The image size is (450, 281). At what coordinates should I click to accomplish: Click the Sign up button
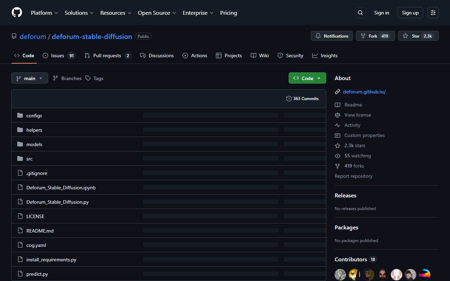[410, 13]
